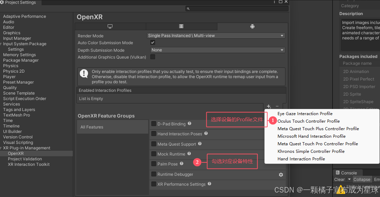This screenshot has width=380, height=197.
Task: Click the minus icon to remove interaction profile
Action: (x=277, y=106)
